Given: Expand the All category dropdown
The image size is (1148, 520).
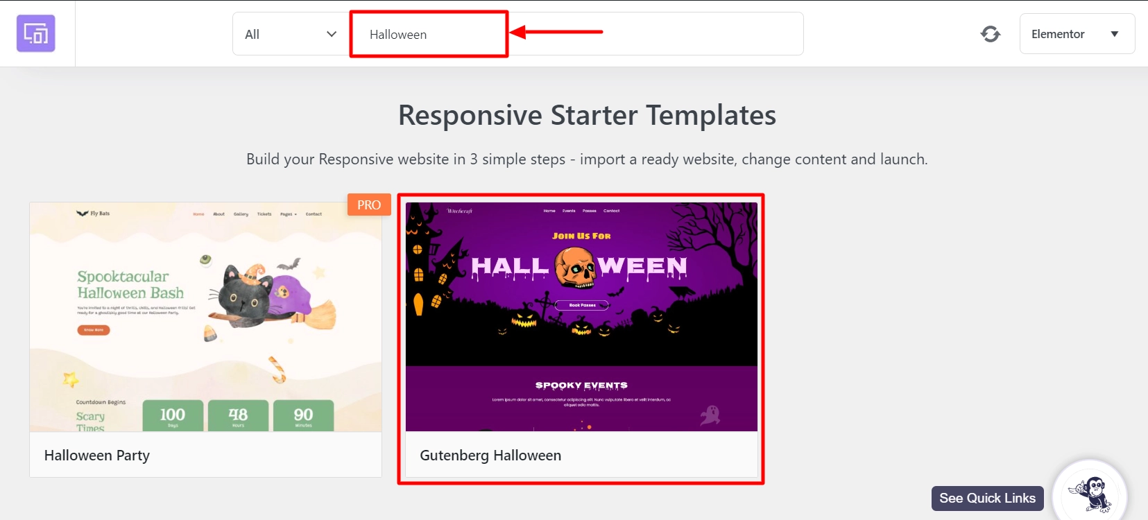Looking at the screenshot, I should pyautogui.click(x=290, y=34).
